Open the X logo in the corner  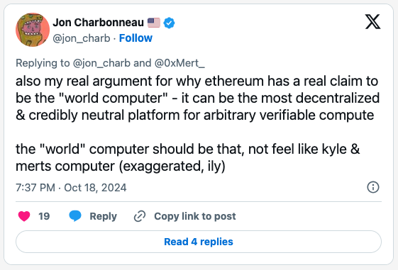click(x=372, y=22)
